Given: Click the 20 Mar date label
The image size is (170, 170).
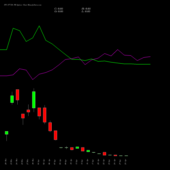Looking at the screenshot, I should coord(6,162).
